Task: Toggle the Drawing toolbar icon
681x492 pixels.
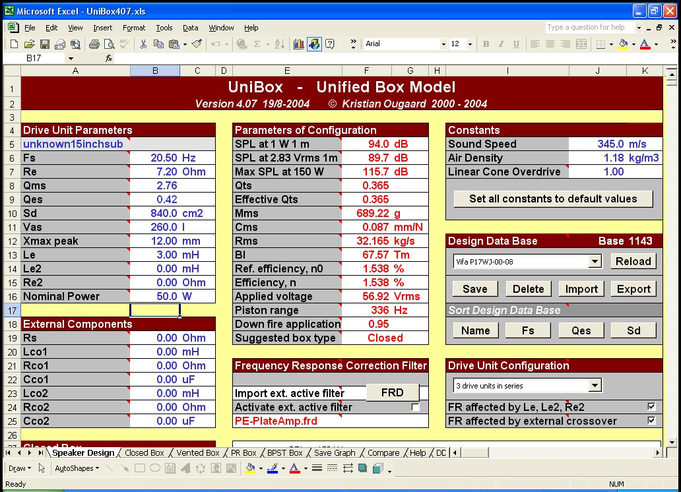Action: tap(314, 44)
